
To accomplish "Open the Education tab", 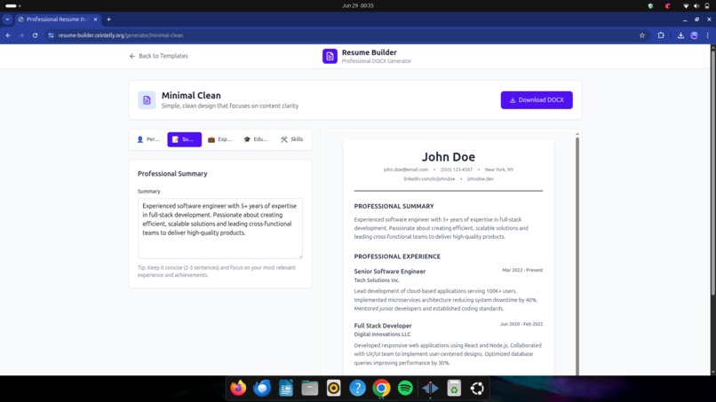I will click(x=256, y=139).
